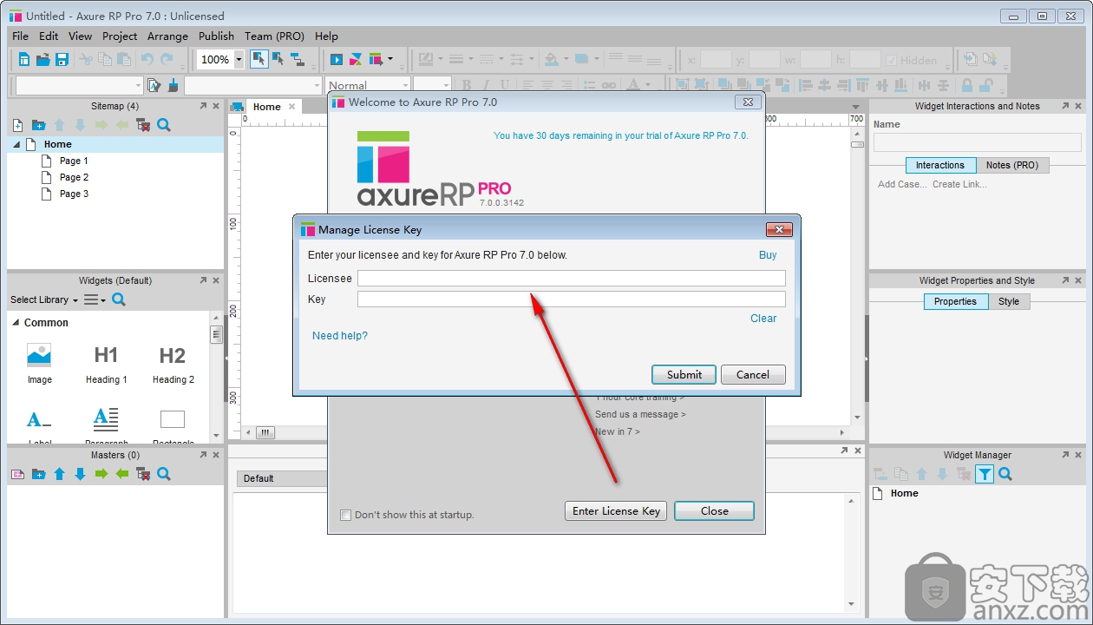The image size is (1093, 625).
Task: Check Don't show this at startup
Action: pos(346,515)
